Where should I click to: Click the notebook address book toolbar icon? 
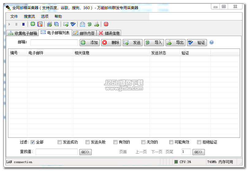tap(40, 24)
